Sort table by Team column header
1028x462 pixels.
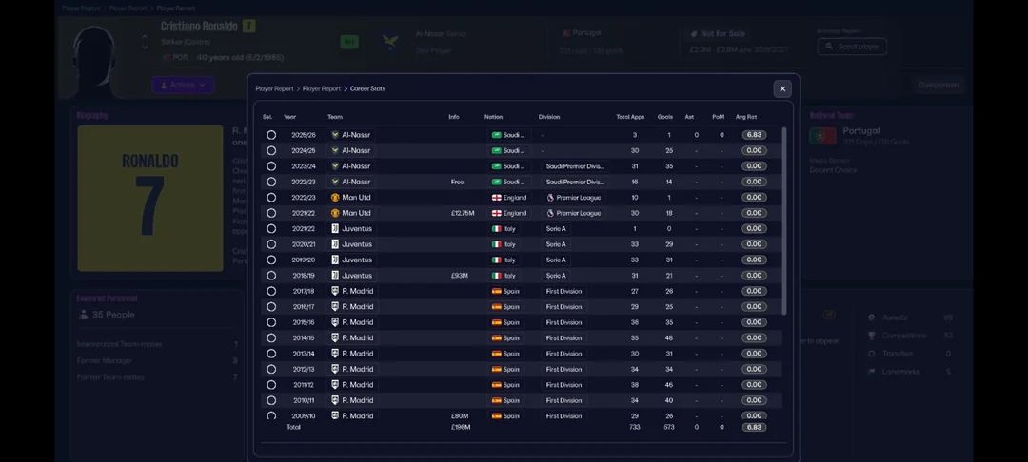coord(335,117)
